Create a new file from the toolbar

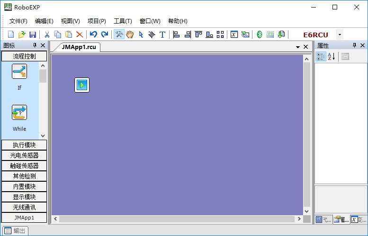11,34
